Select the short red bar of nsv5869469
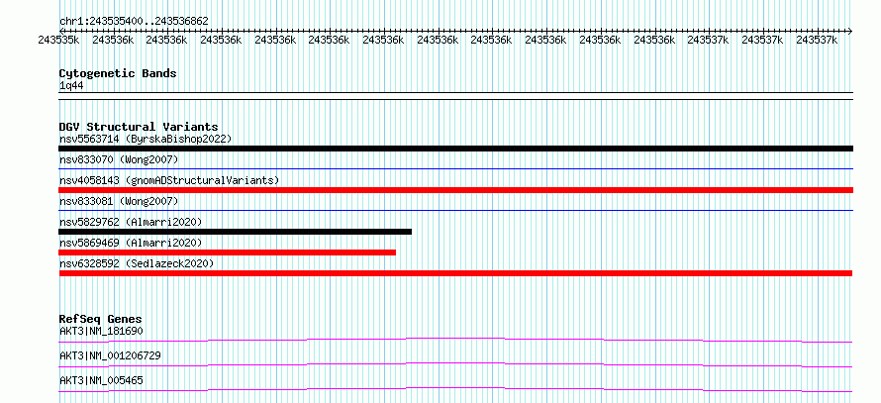The height and width of the screenshot is (403, 881). click(x=227, y=252)
